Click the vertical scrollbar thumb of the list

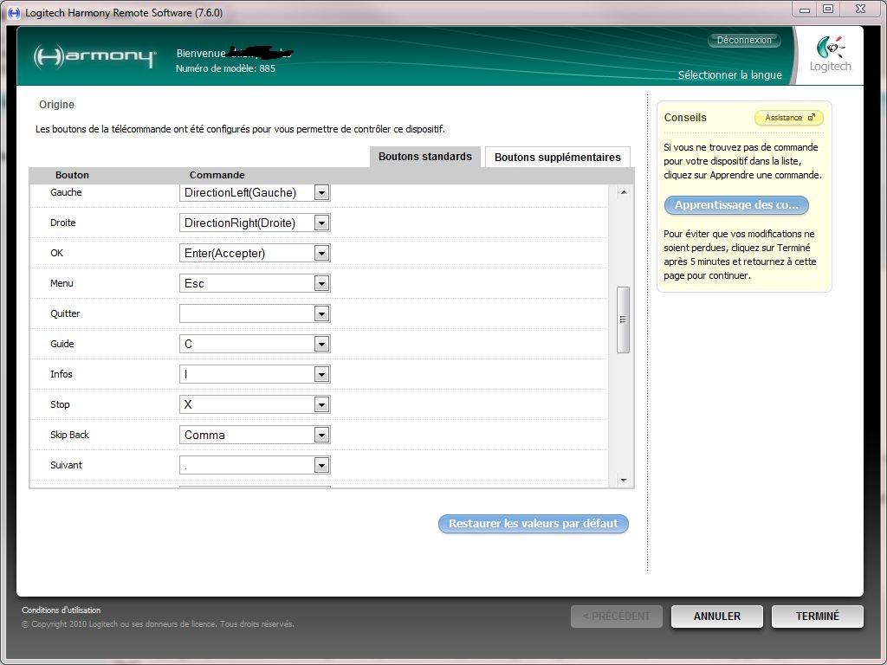[x=624, y=320]
